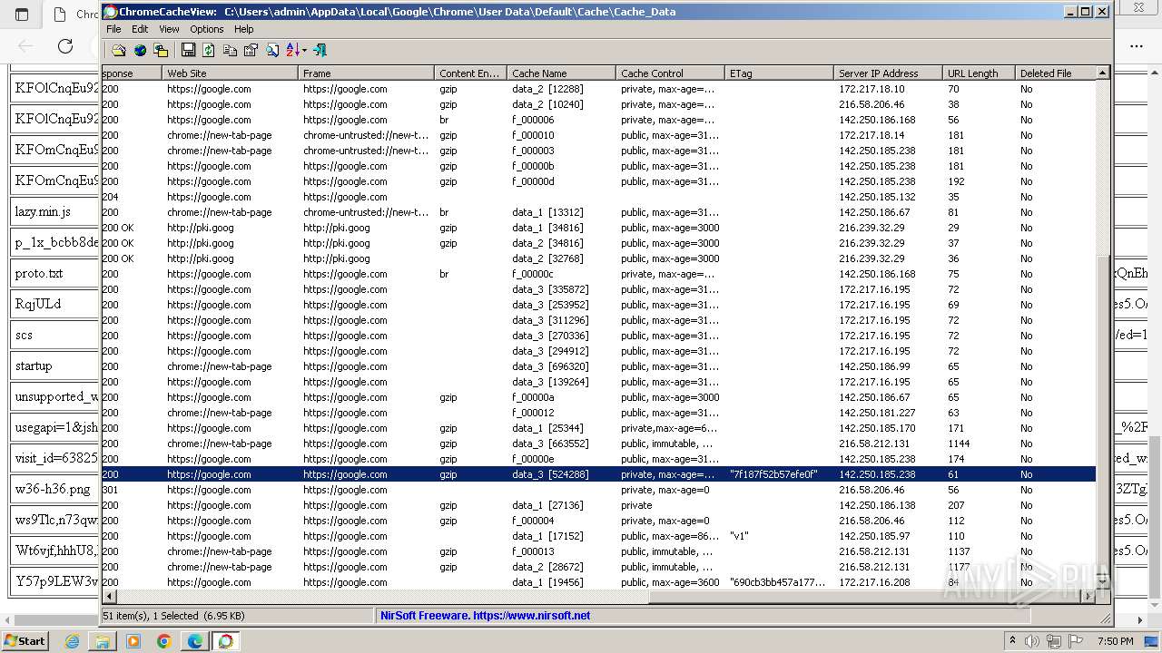Viewport: 1162px width, 653px height.
Task: Select the row with cache name data_3 [663552]
Action: (598, 443)
